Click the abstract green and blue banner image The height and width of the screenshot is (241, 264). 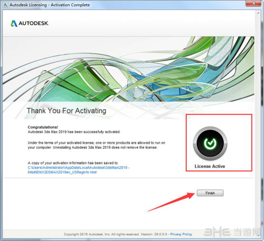pyautogui.click(x=129, y=69)
